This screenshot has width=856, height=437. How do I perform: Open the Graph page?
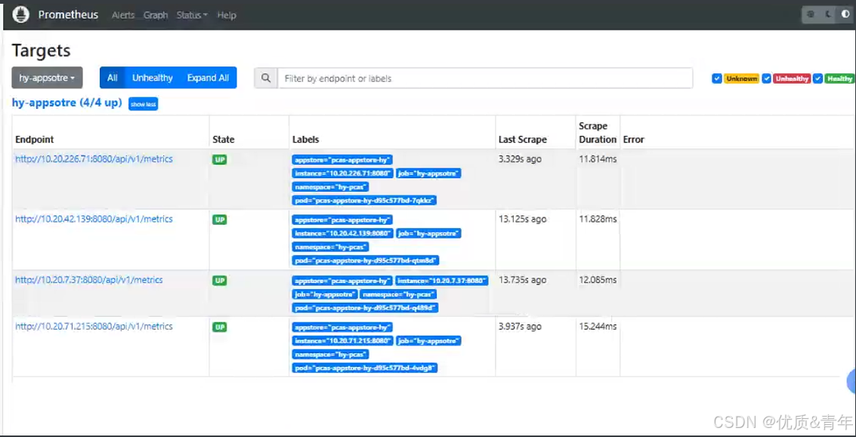pyautogui.click(x=156, y=15)
